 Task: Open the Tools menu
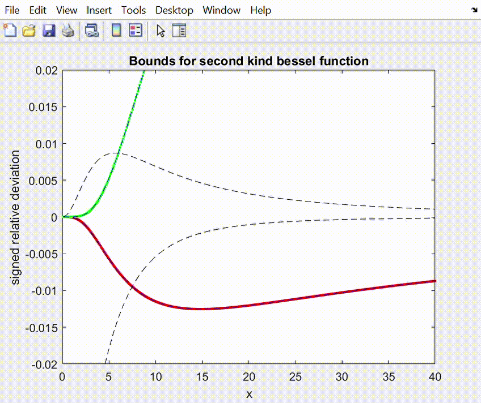click(133, 10)
